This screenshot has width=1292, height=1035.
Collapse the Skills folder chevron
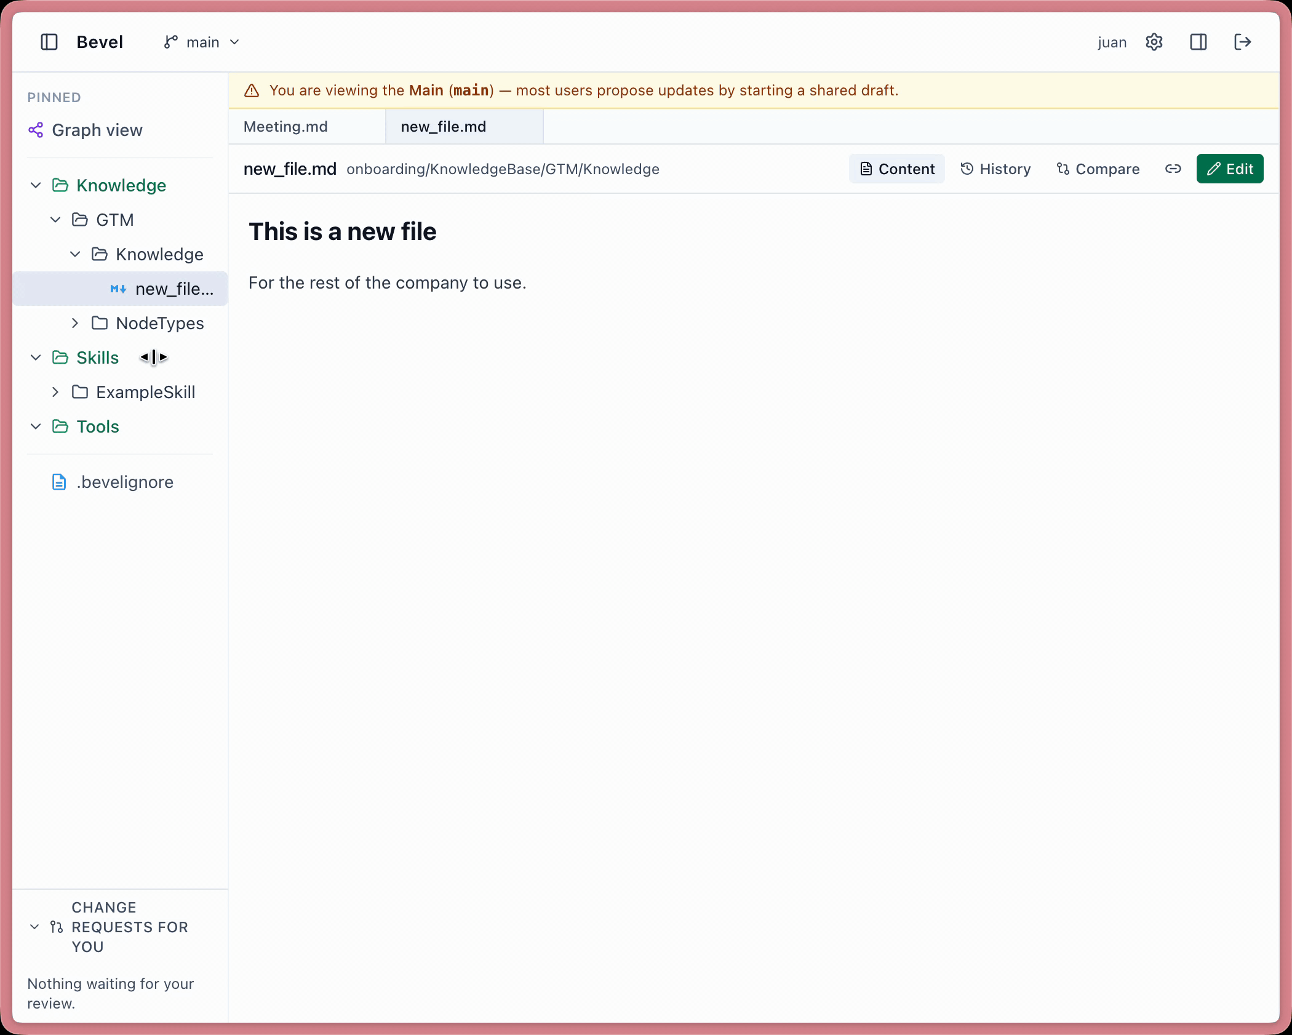[x=36, y=358]
